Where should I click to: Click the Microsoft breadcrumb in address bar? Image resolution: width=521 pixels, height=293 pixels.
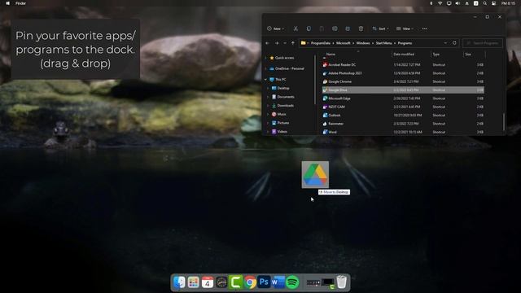[x=344, y=43]
